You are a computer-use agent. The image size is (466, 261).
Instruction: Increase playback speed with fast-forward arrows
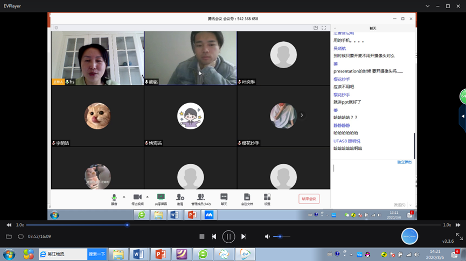pyautogui.click(x=458, y=225)
